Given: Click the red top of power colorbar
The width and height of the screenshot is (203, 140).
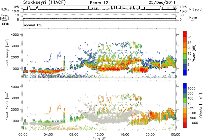Looking at the screenshot, I should [185, 34].
